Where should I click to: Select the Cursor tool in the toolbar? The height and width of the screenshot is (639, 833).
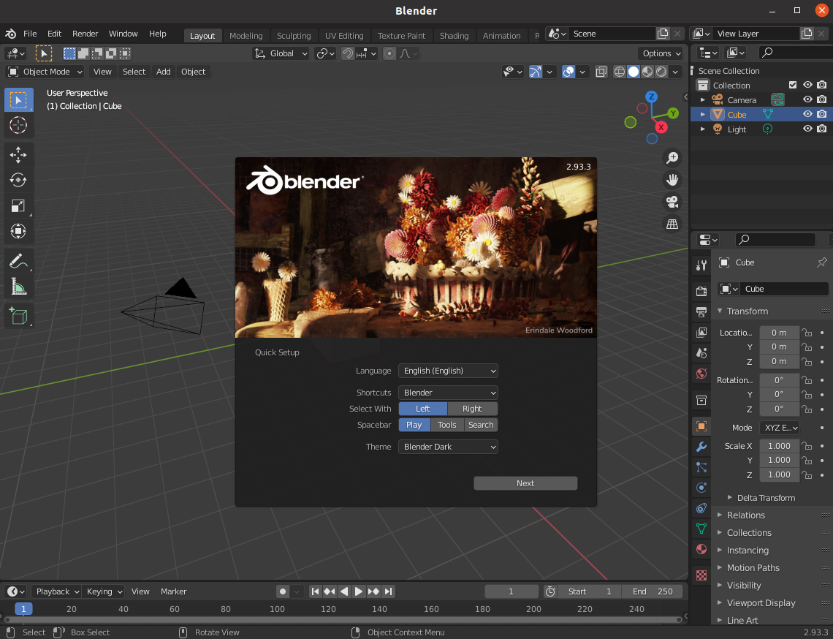[18, 126]
